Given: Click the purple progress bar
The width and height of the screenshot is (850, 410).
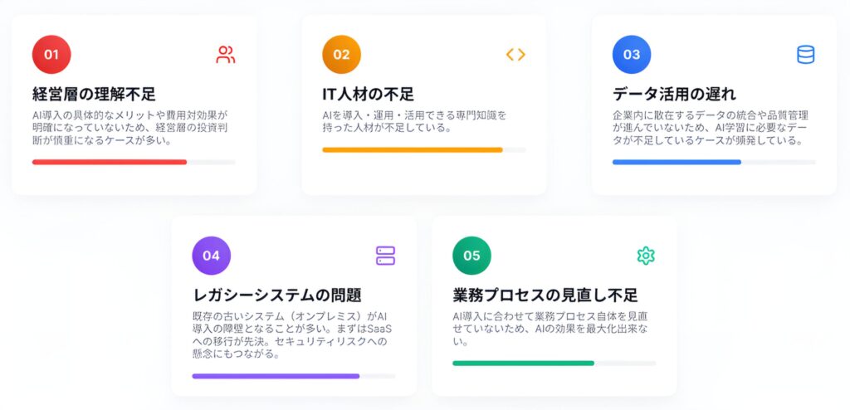Looking at the screenshot, I should [276, 376].
